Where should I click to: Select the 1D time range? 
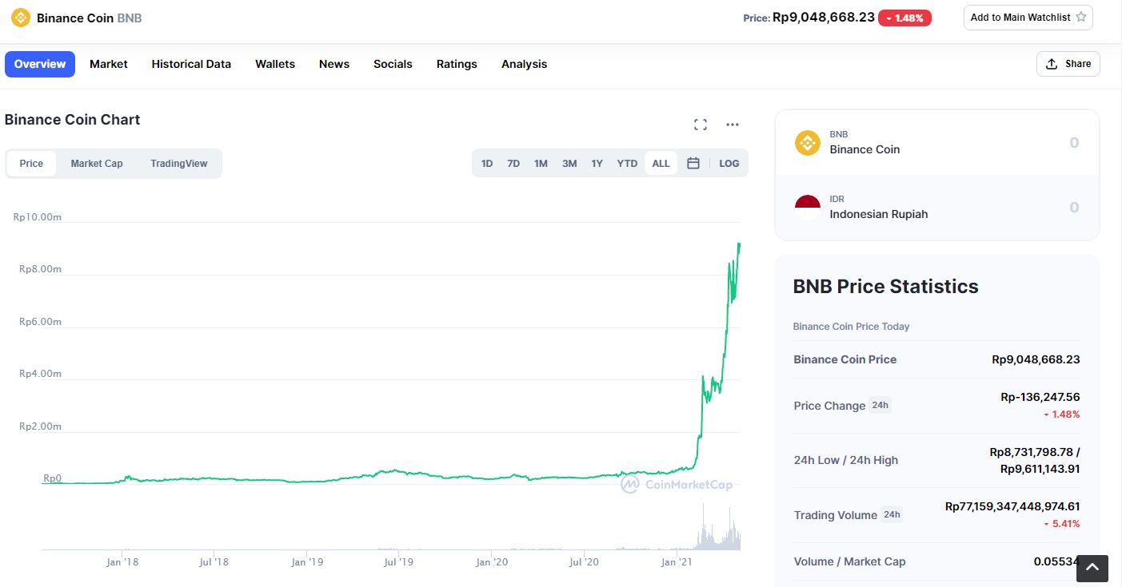point(486,163)
